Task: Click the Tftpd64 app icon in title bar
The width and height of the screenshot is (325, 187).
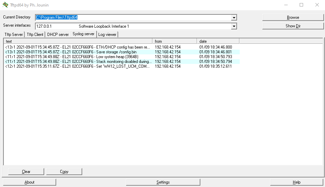Action: tap(5, 5)
